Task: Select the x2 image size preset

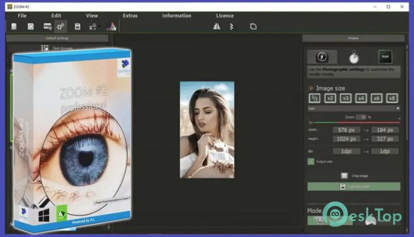Action: coord(330,98)
